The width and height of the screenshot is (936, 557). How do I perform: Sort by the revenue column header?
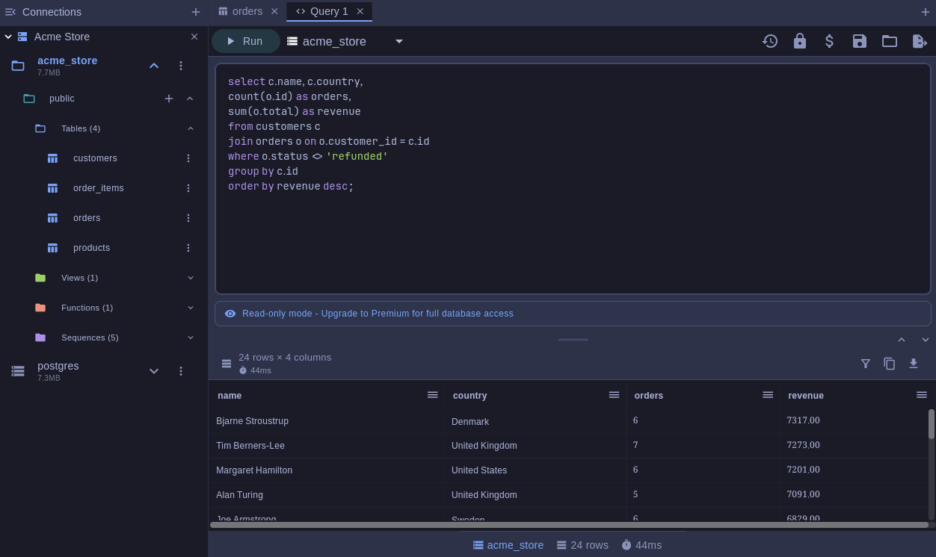tap(806, 396)
